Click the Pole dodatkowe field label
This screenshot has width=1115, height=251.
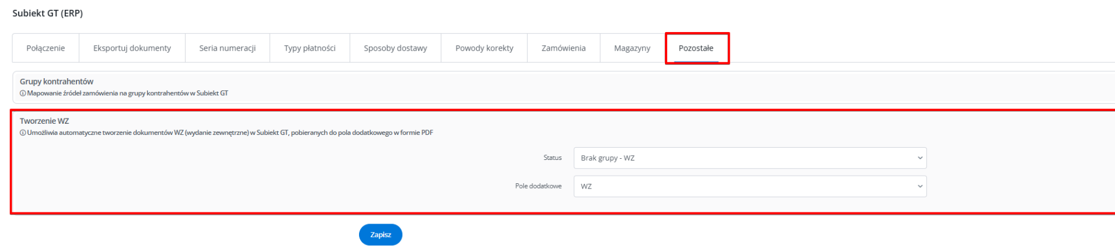click(538, 186)
